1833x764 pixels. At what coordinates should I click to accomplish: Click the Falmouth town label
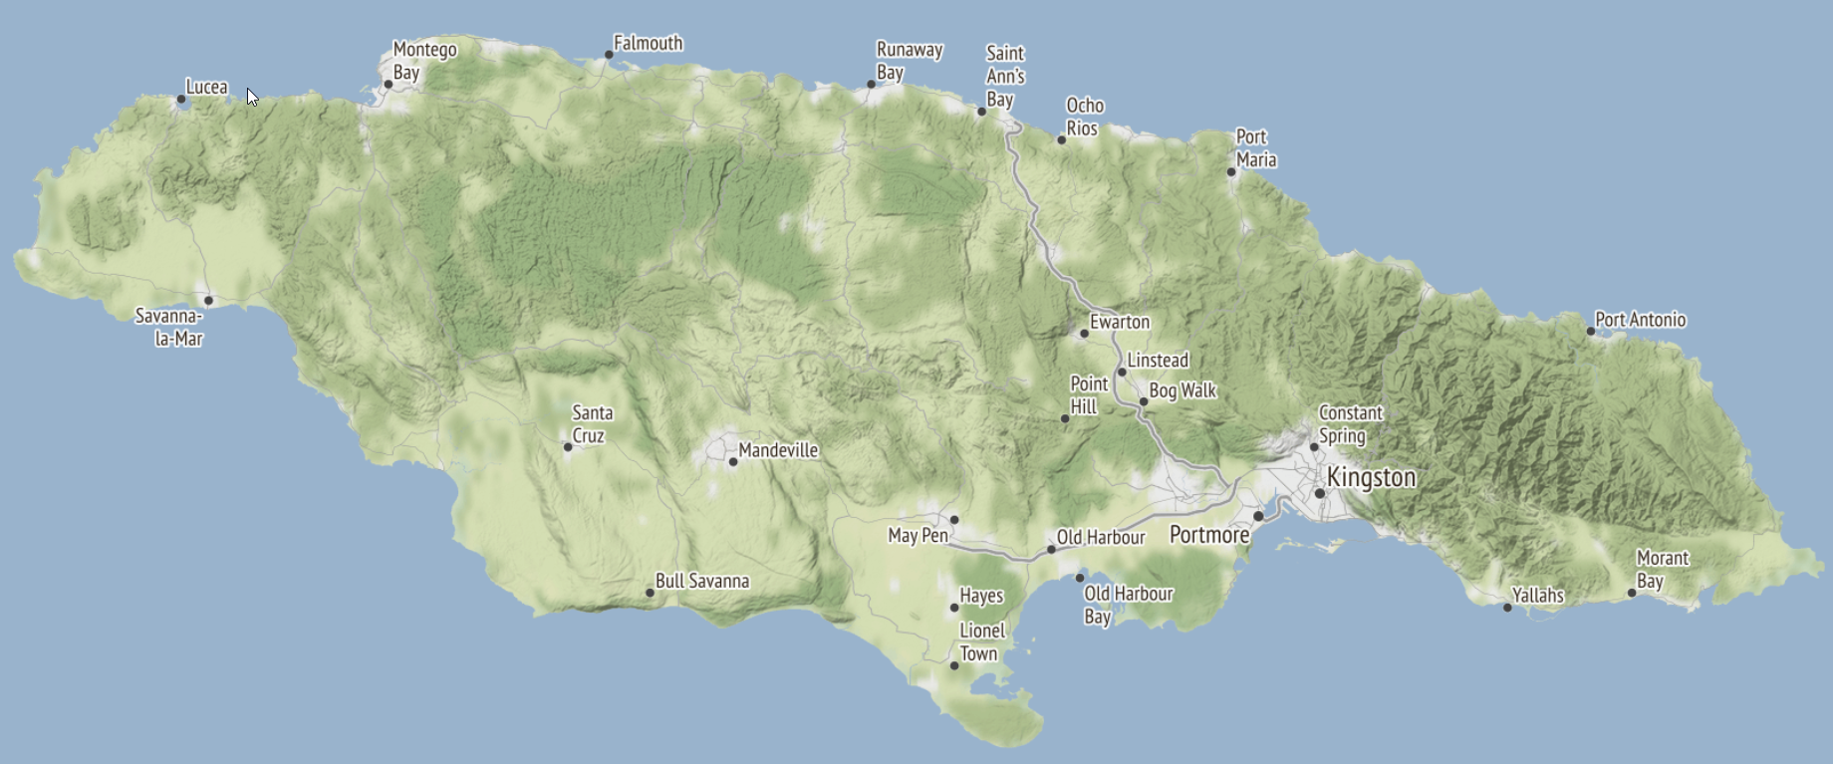tap(648, 43)
